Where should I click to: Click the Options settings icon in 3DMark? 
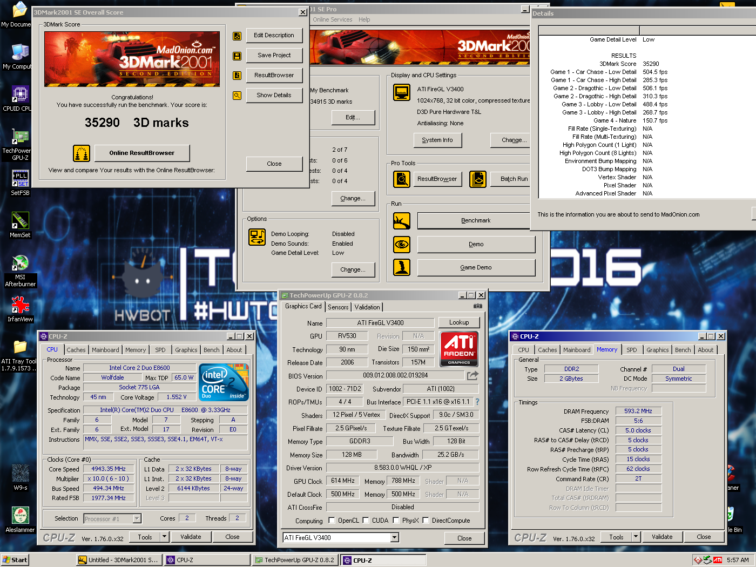click(x=256, y=237)
